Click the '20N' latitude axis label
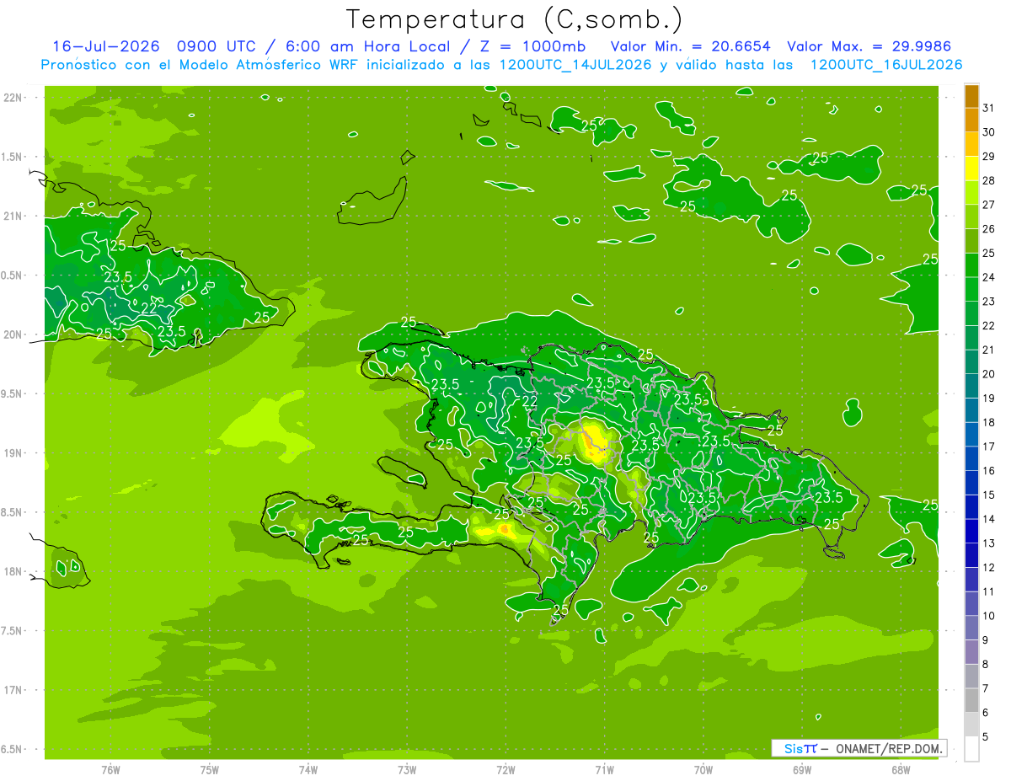Image resolution: width=1011 pixels, height=781 pixels. tap(13, 334)
